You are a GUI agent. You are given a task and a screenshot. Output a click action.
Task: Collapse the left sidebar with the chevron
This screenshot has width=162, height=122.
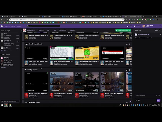pos(22,30)
